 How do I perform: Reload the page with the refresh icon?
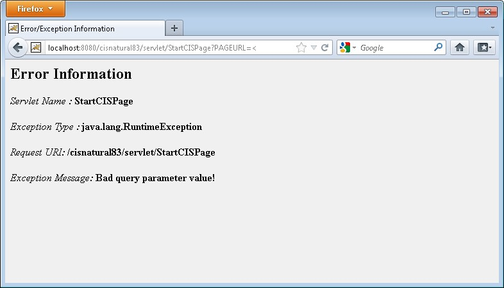(x=324, y=48)
